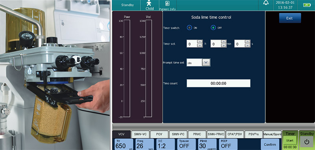Open the alarm bell icon
Viewport: 315px width, 150px height.
(x=266, y=3)
